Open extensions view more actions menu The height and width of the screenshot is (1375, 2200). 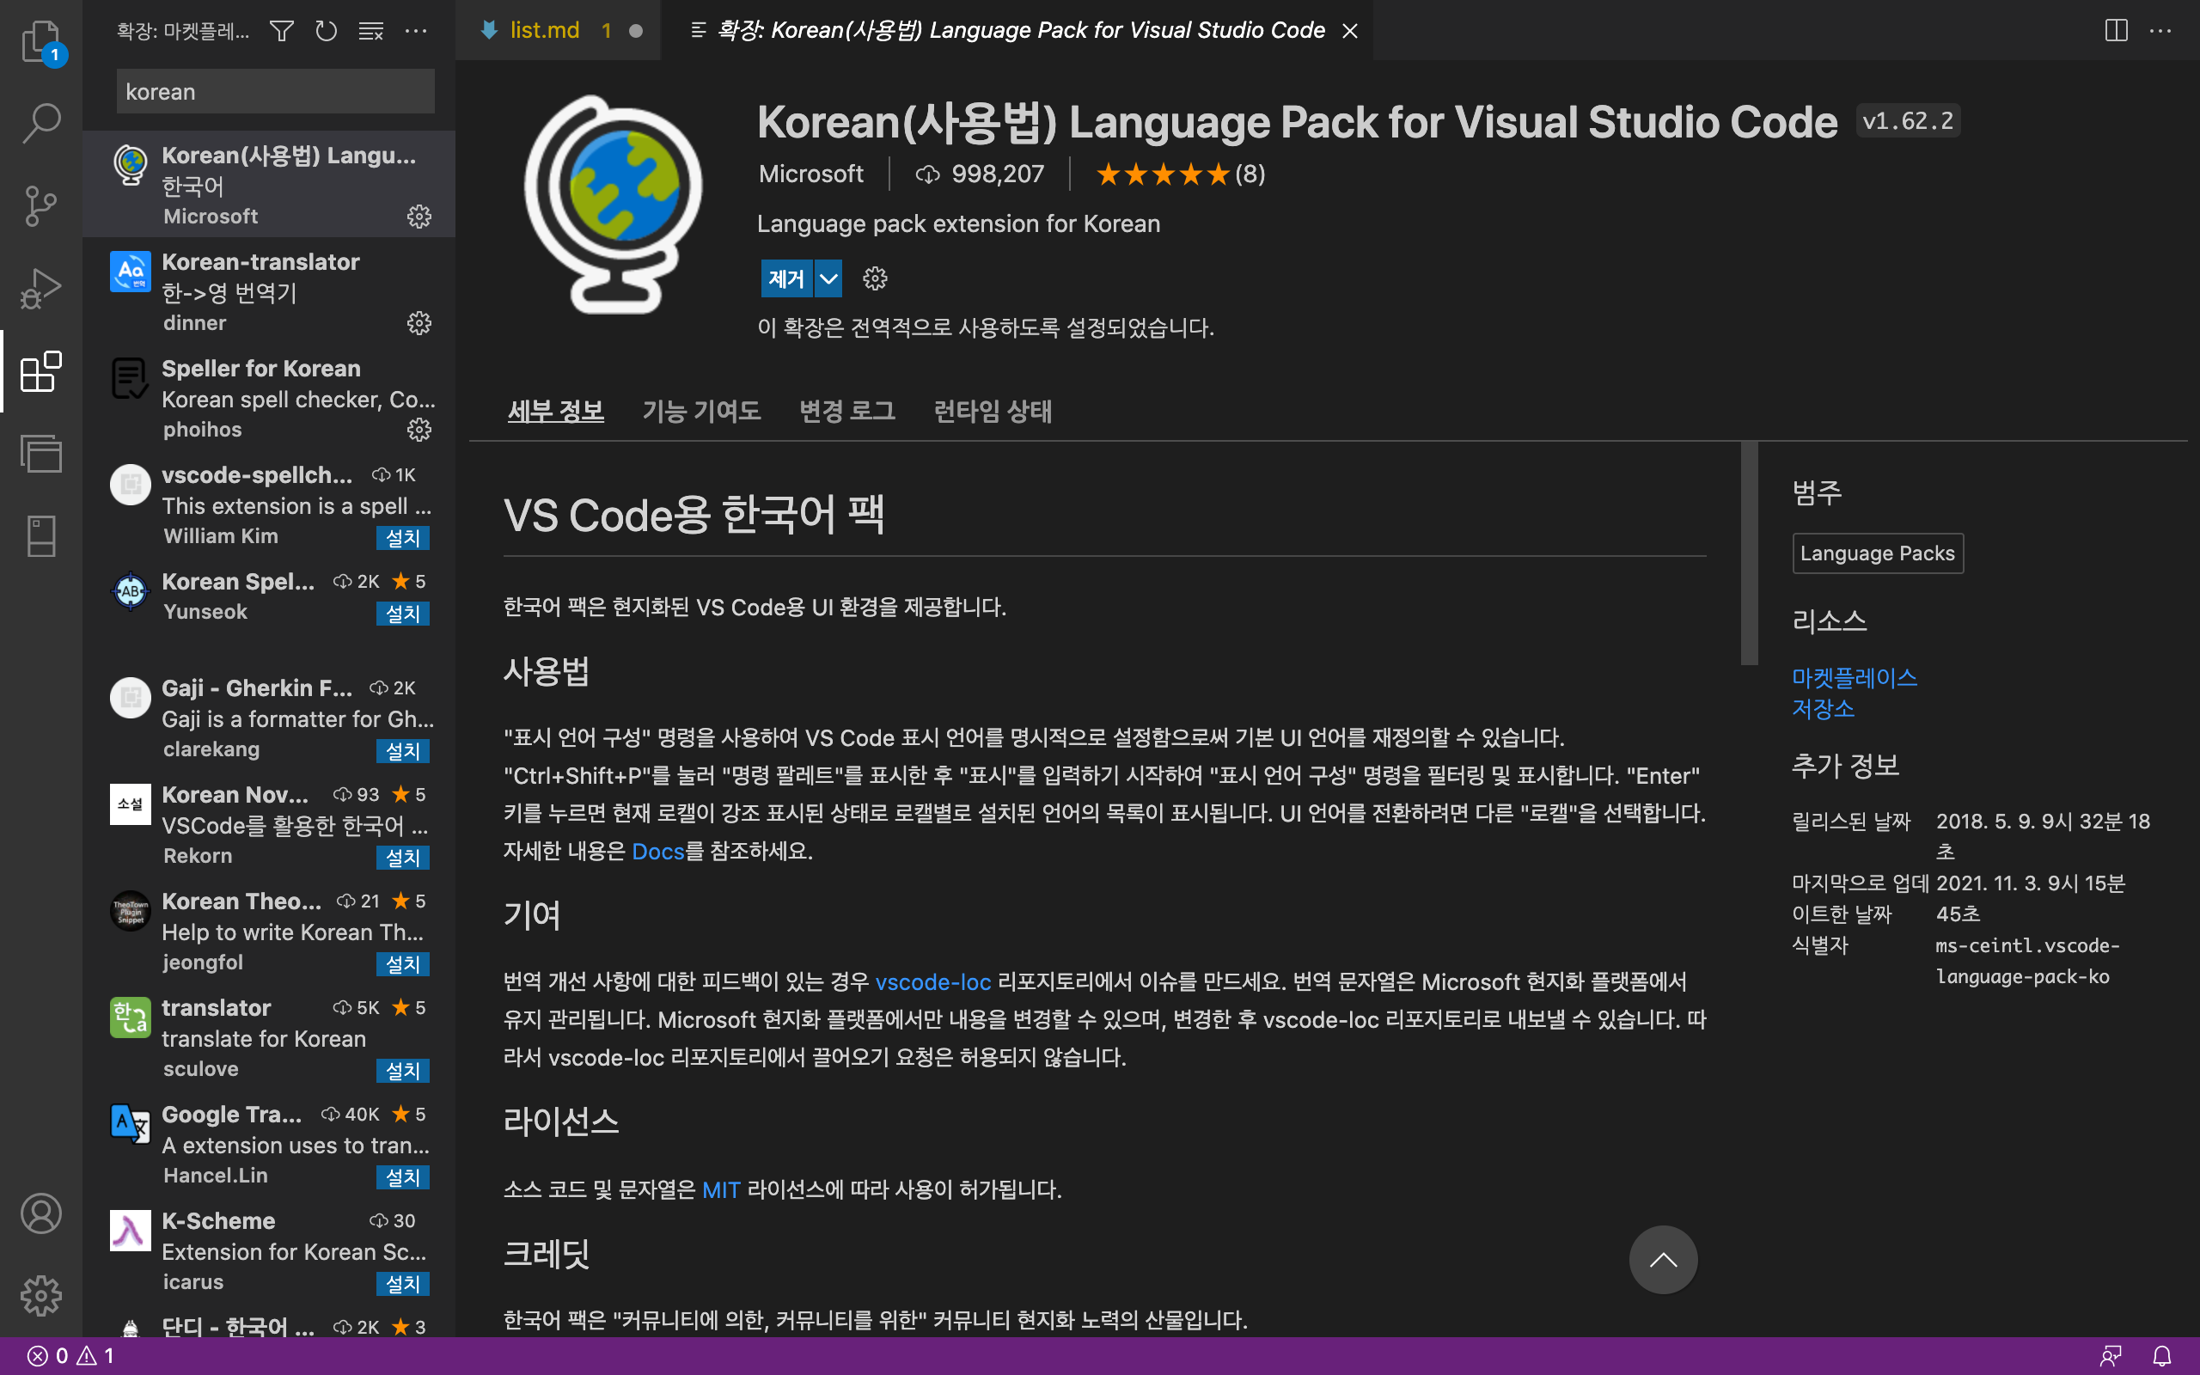coord(415,31)
